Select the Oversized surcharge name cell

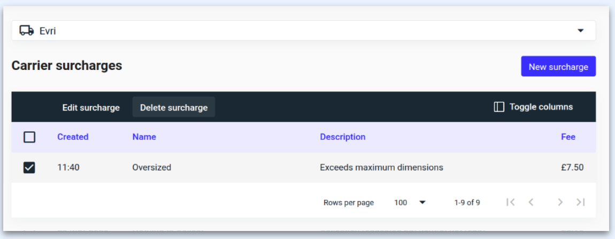152,168
